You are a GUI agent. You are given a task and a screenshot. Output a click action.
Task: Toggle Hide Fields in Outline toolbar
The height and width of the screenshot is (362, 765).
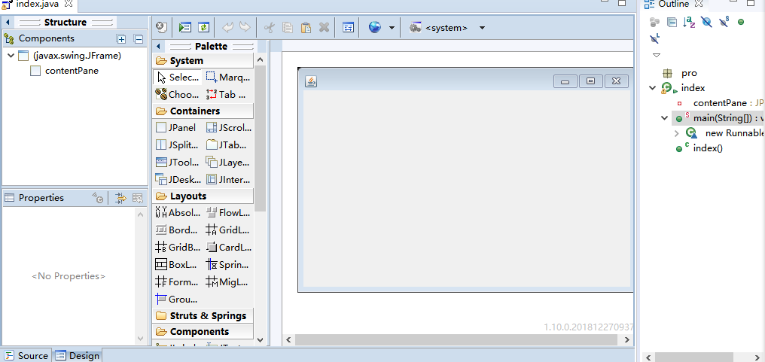coord(706,22)
